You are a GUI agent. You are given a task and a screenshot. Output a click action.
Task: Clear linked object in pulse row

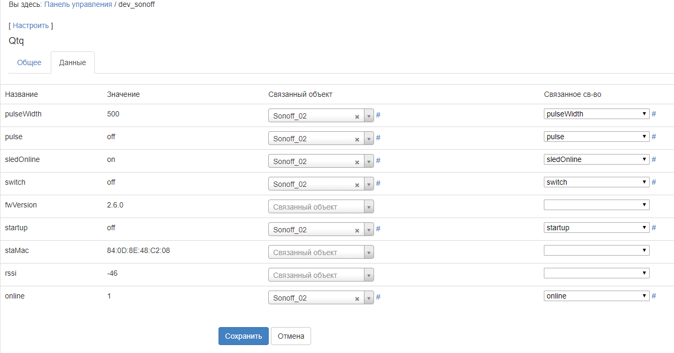coord(357,139)
